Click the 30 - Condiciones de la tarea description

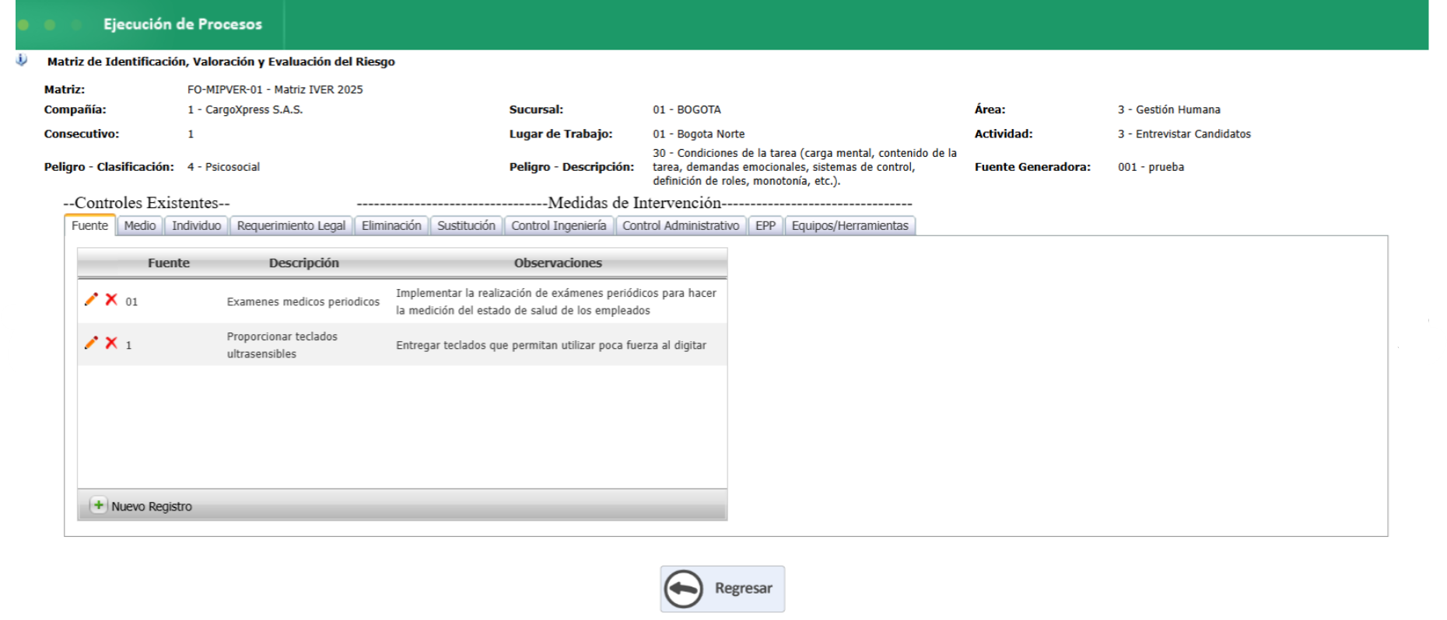coord(805,167)
